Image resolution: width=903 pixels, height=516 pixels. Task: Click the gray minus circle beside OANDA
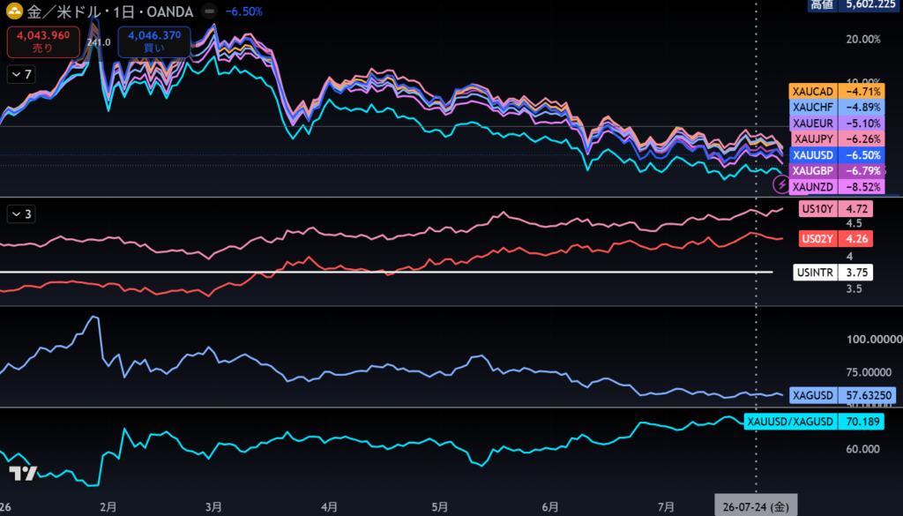(211, 11)
